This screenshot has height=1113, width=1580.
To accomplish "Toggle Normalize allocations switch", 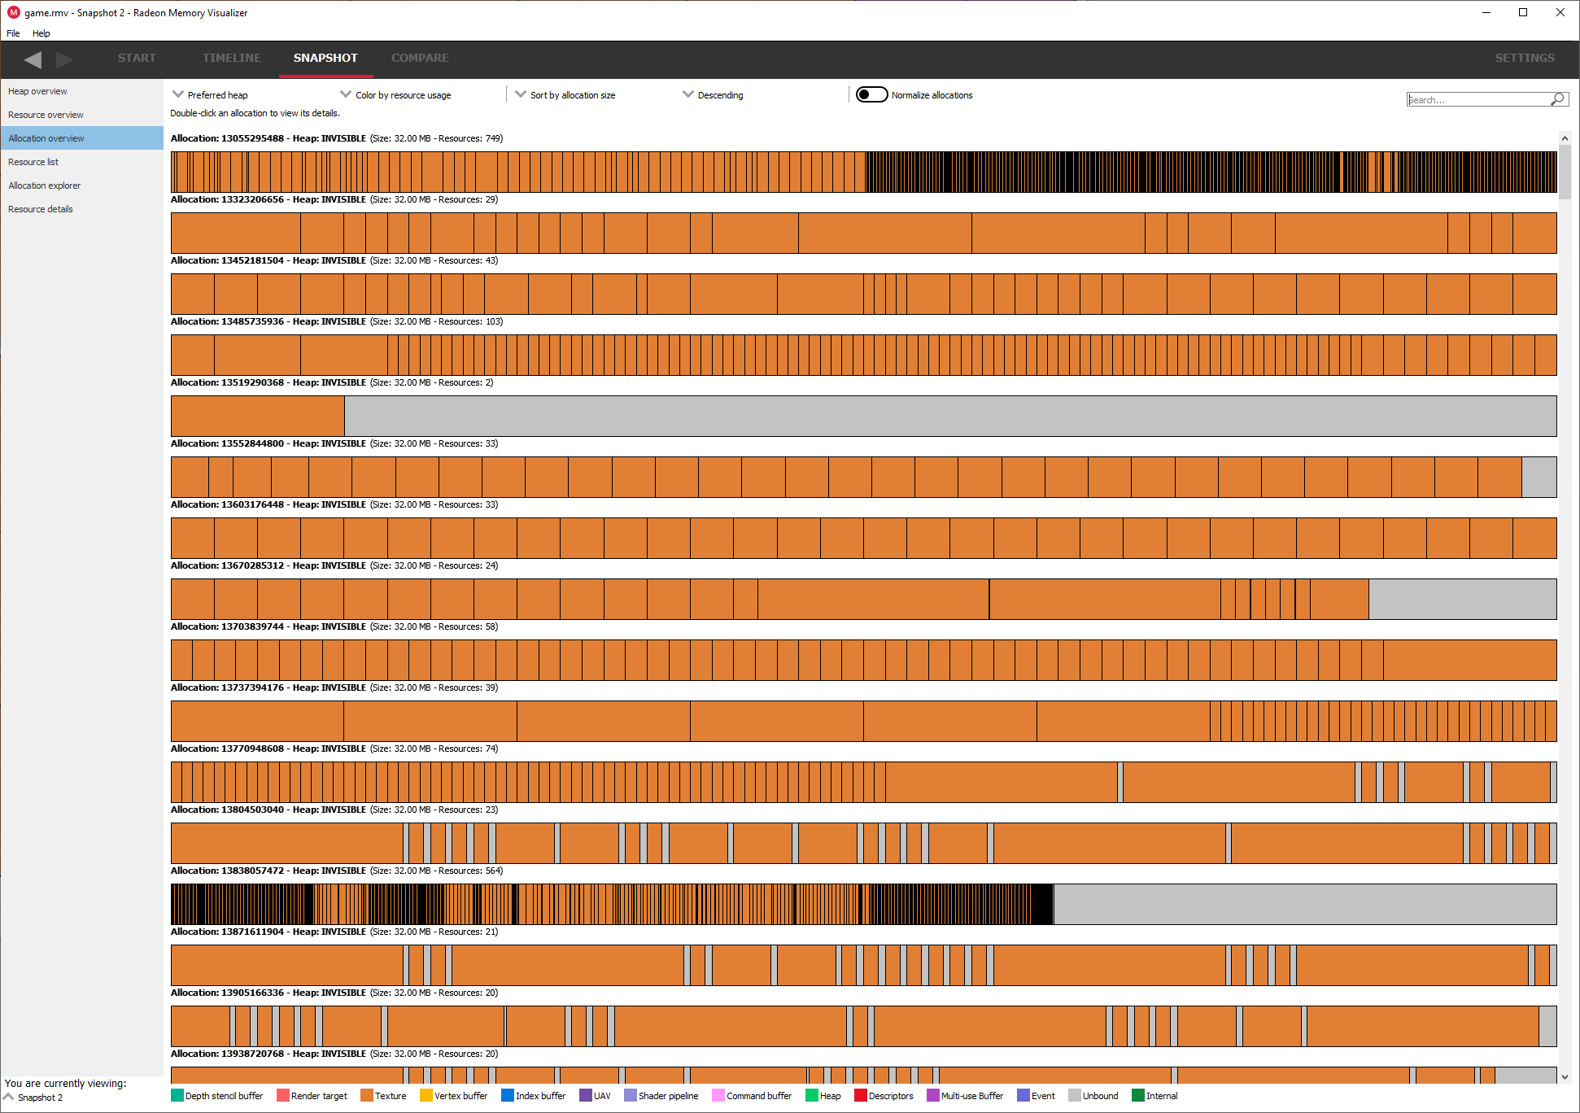I will (871, 94).
